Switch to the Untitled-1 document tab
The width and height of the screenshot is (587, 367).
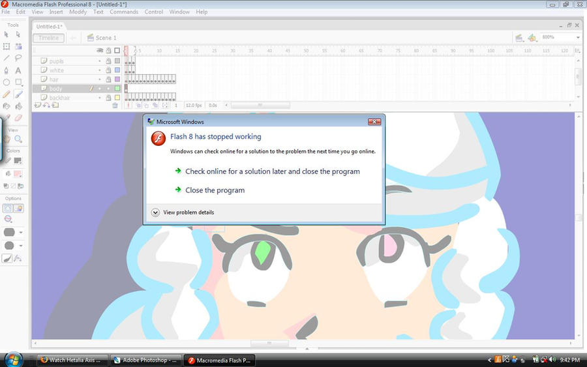click(49, 27)
